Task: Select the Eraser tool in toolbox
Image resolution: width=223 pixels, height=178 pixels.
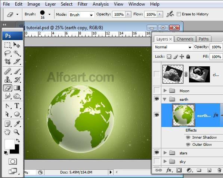Action: [x=7, y=88]
